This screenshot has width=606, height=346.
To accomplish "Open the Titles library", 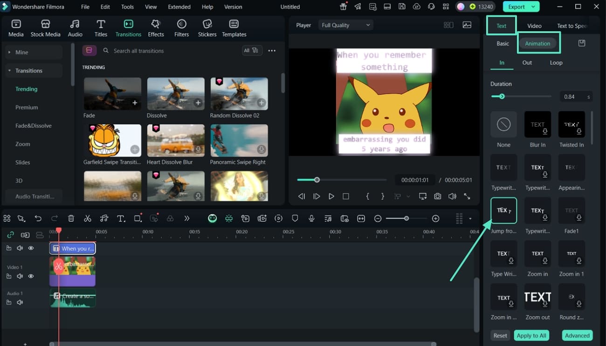I will [x=101, y=28].
